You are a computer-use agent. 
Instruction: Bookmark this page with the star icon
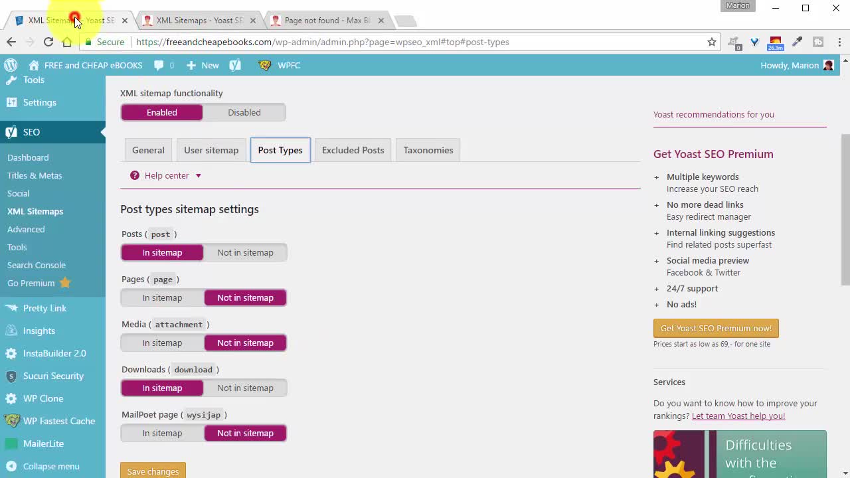click(712, 42)
